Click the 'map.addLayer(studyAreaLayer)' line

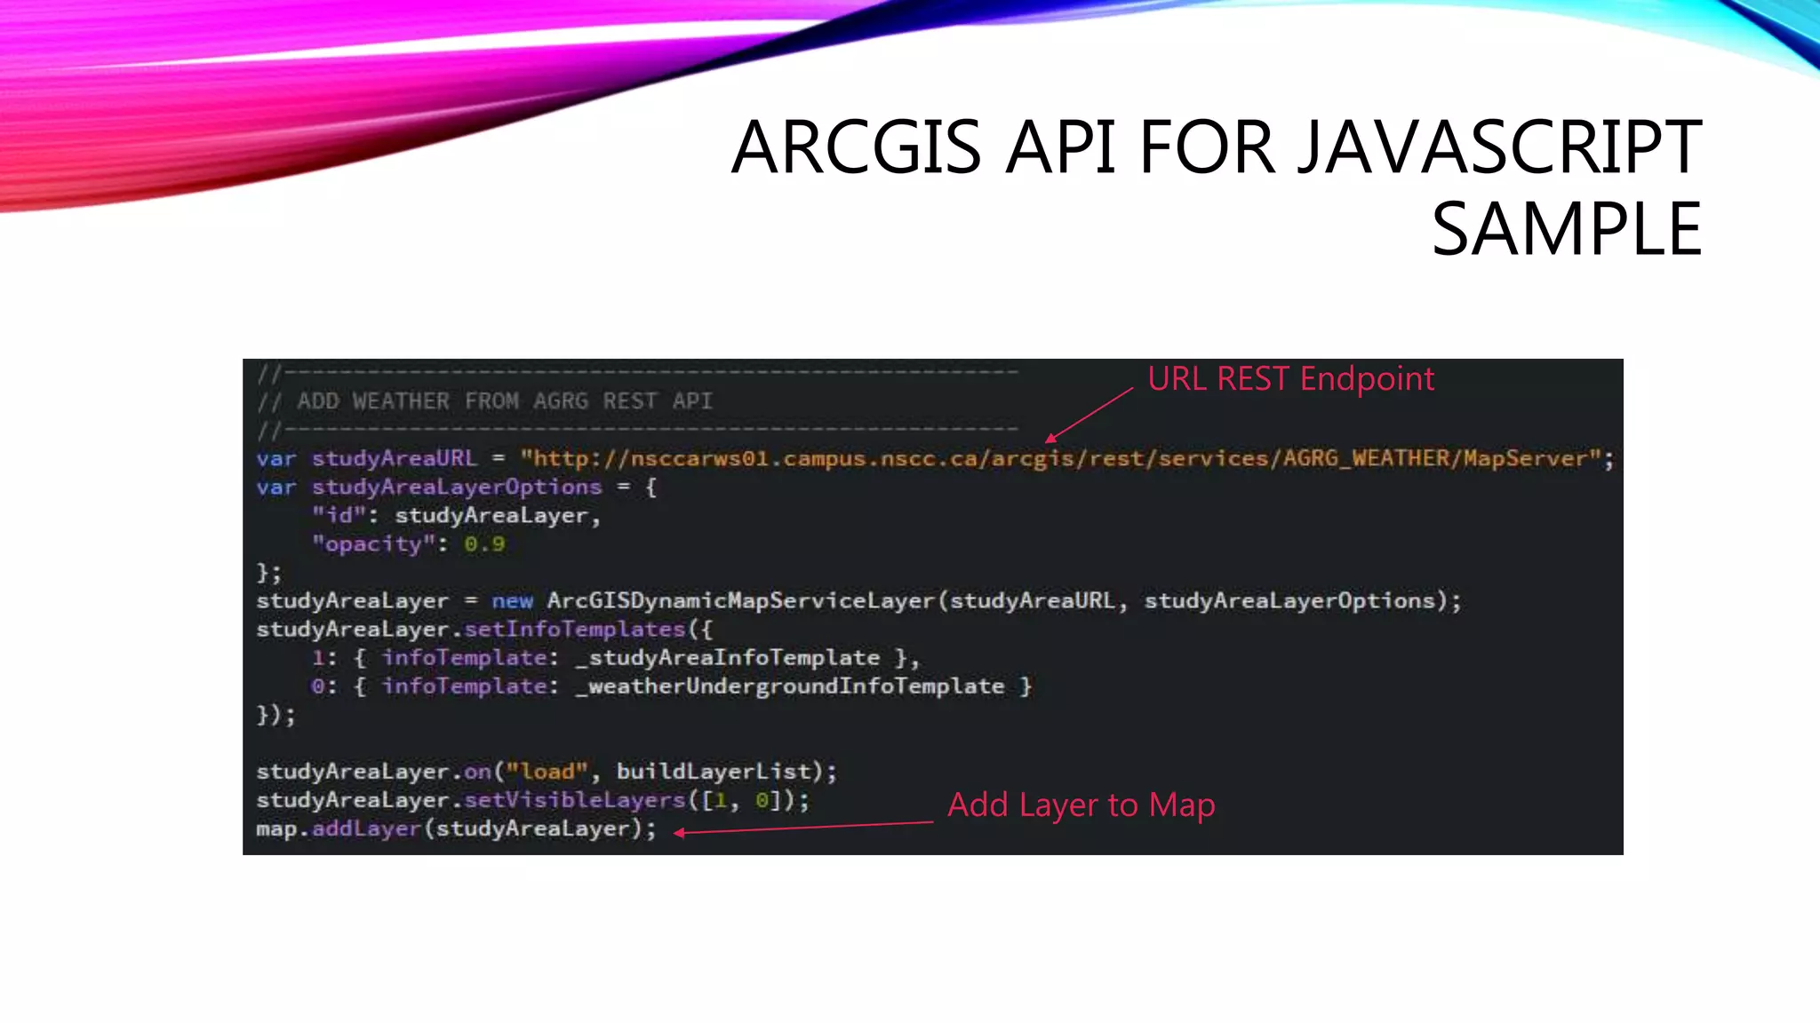(x=456, y=829)
